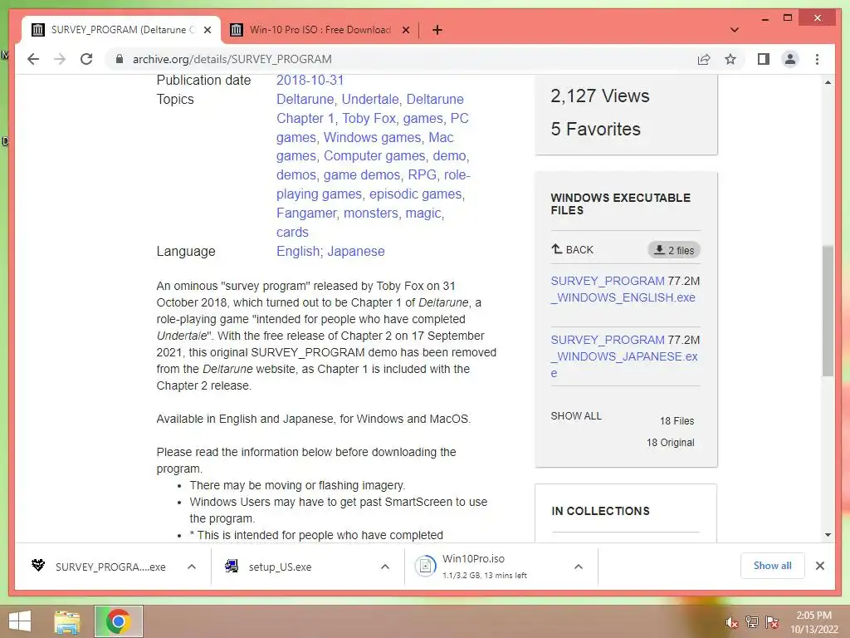
Task: Click the scrollbar up arrow
Action: 828,82
